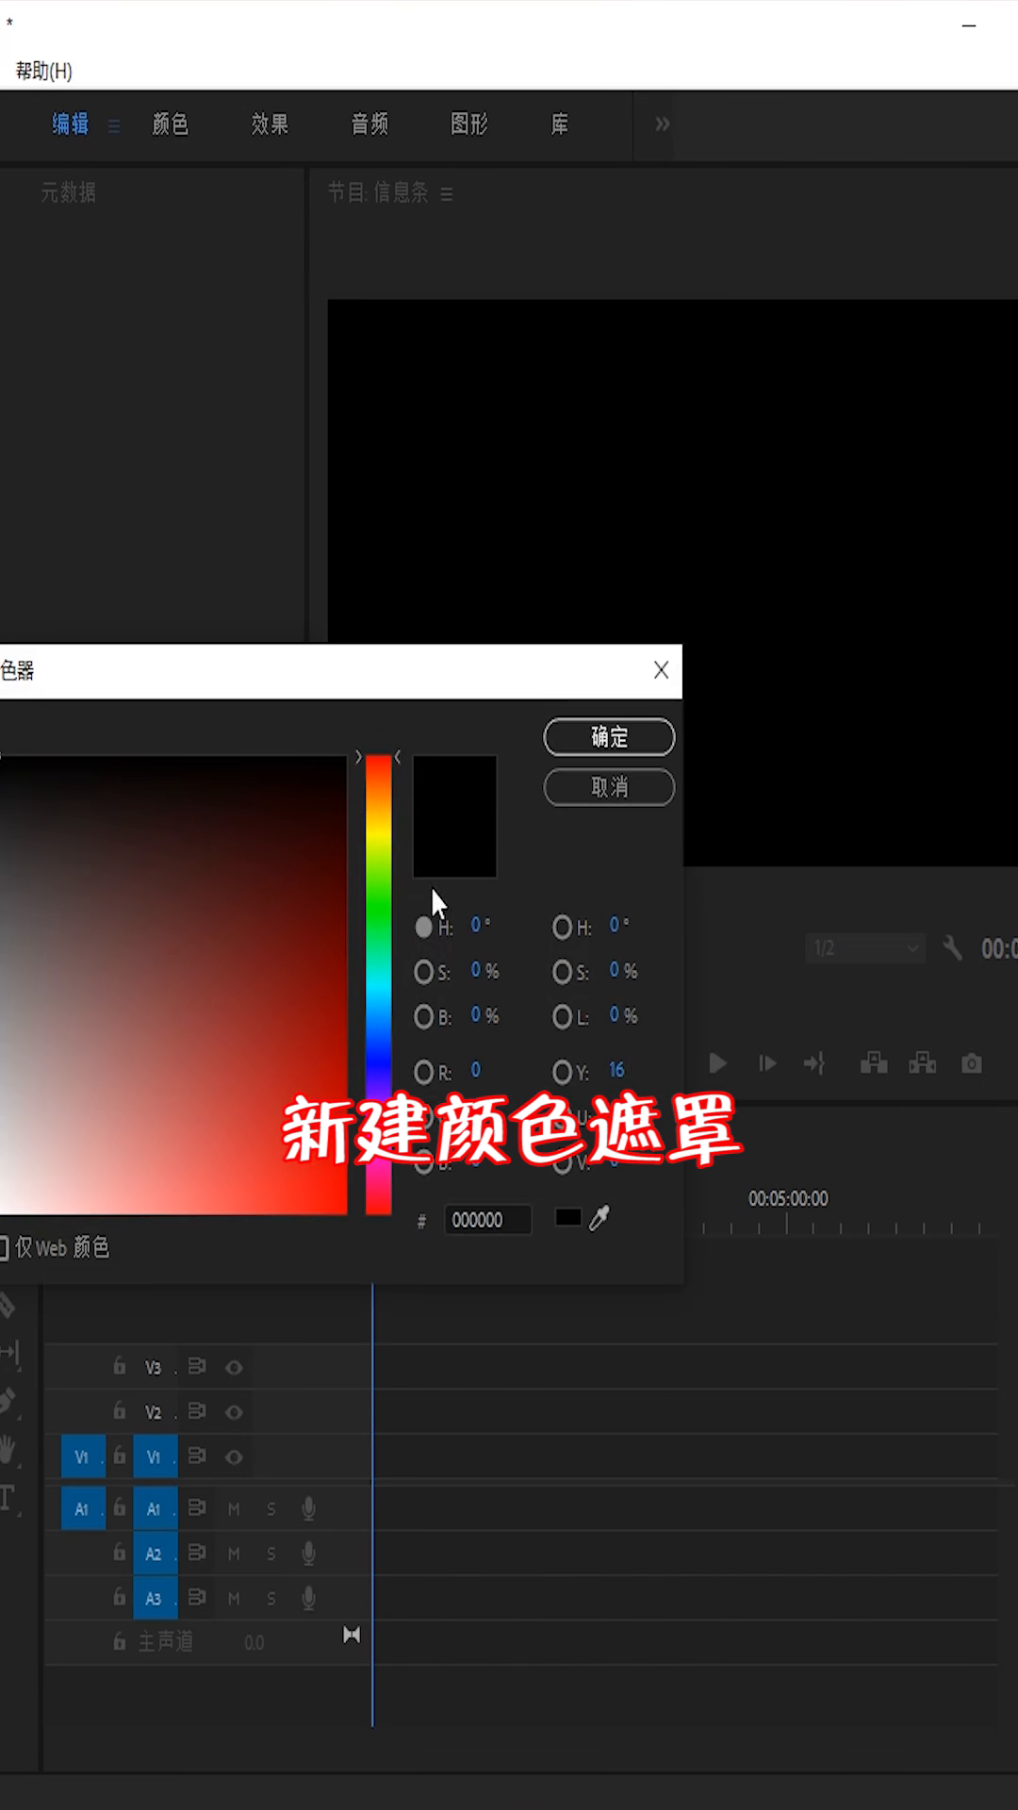Screen dimensions: 1018x1810
Task: Expand the workspace overflow chevron menu
Action: tap(663, 124)
